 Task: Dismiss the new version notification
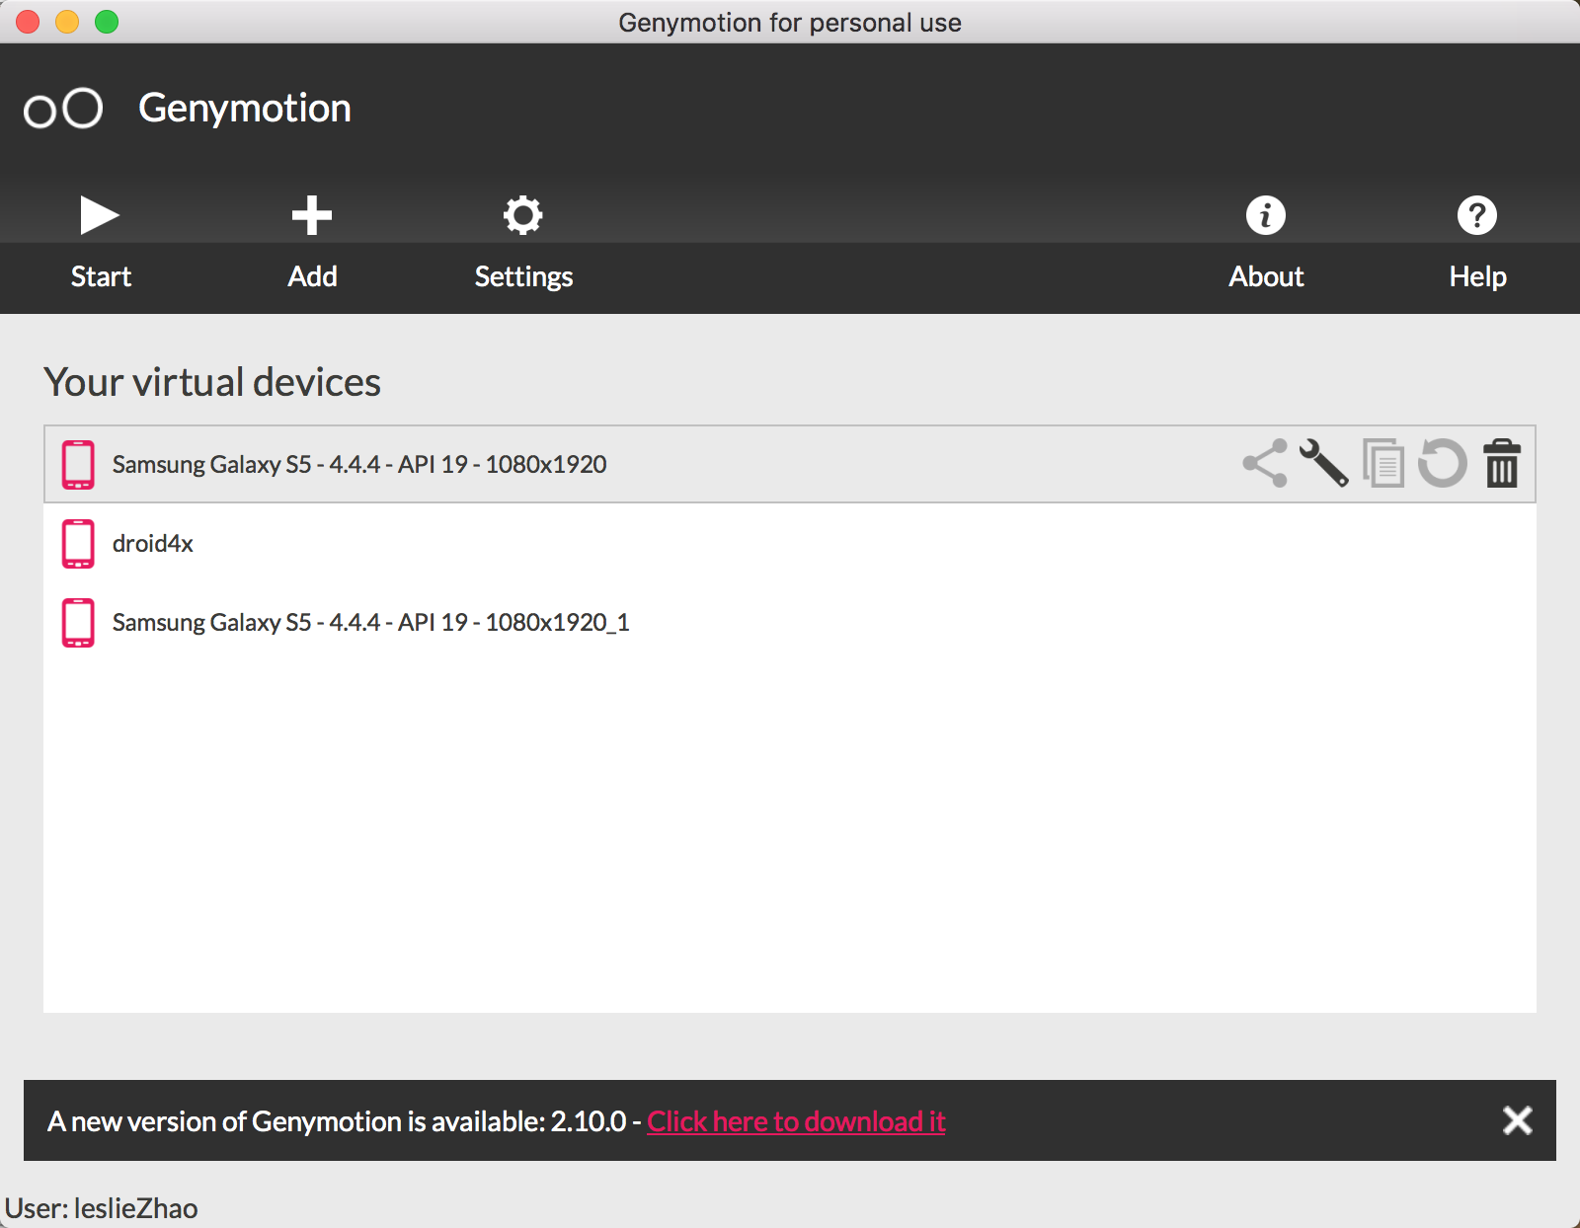point(1517,1120)
